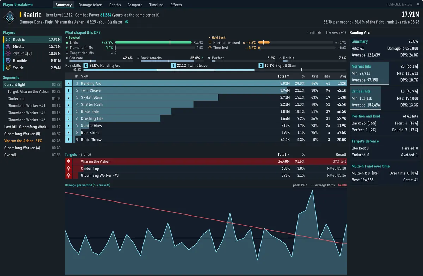
Task: Click the verified checkmark after Gladiator
Action: (x=127, y=22)
